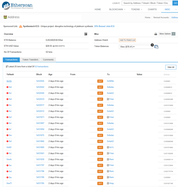Click the Synthestech ICO sponsor icon
The width and height of the screenshot is (178, 187).
click(x=21, y=26)
